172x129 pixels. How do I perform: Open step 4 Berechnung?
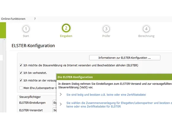coord(146,29)
